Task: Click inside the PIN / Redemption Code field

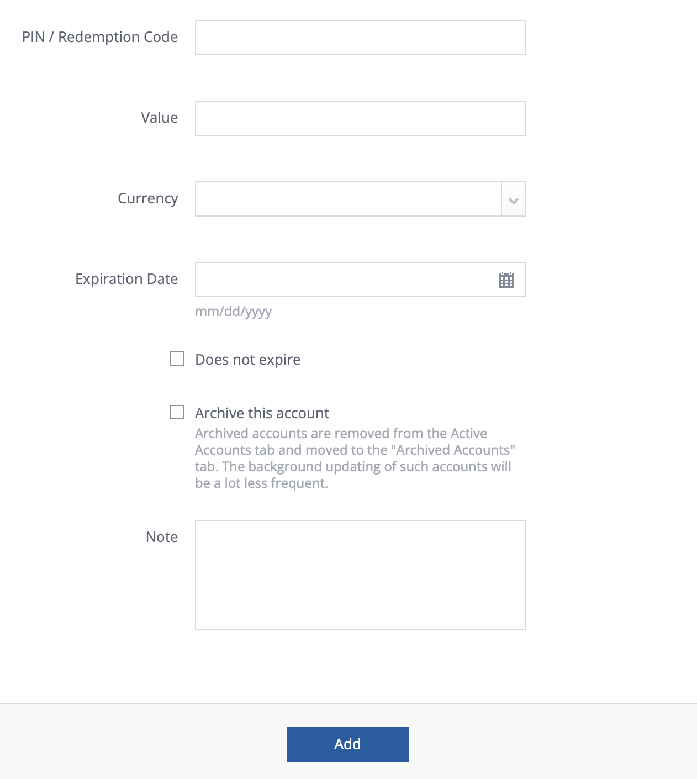Action: tap(360, 37)
